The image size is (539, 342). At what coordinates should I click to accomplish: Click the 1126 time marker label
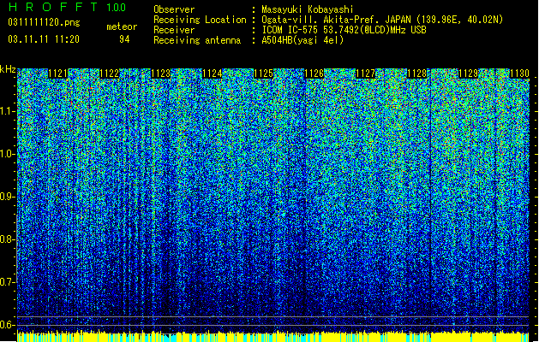pyautogui.click(x=314, y=74)
